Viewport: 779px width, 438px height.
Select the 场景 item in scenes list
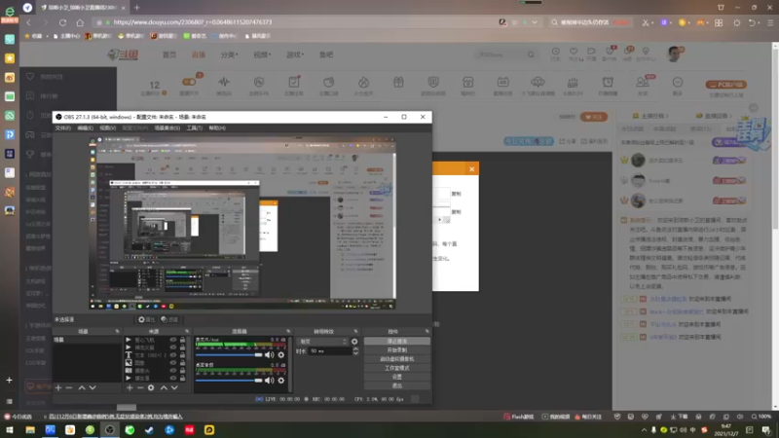coord(87,340)
